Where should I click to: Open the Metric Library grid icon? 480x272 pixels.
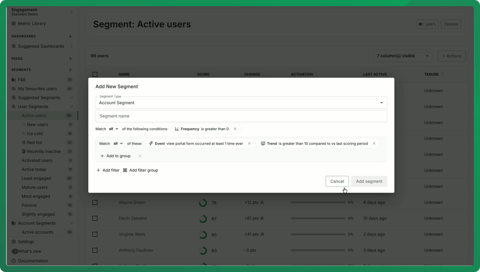[14, 23]
